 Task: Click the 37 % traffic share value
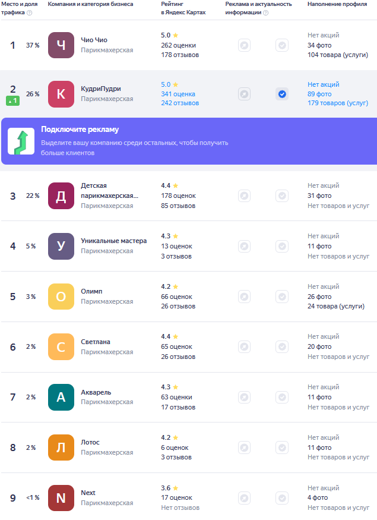click(x=33, y=45)
